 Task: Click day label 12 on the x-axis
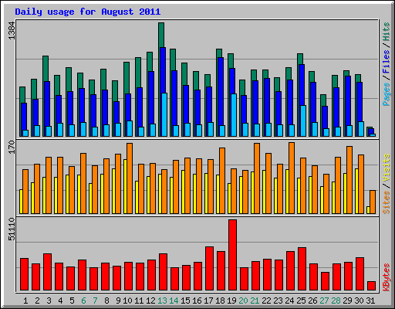(x=150, y=301)
